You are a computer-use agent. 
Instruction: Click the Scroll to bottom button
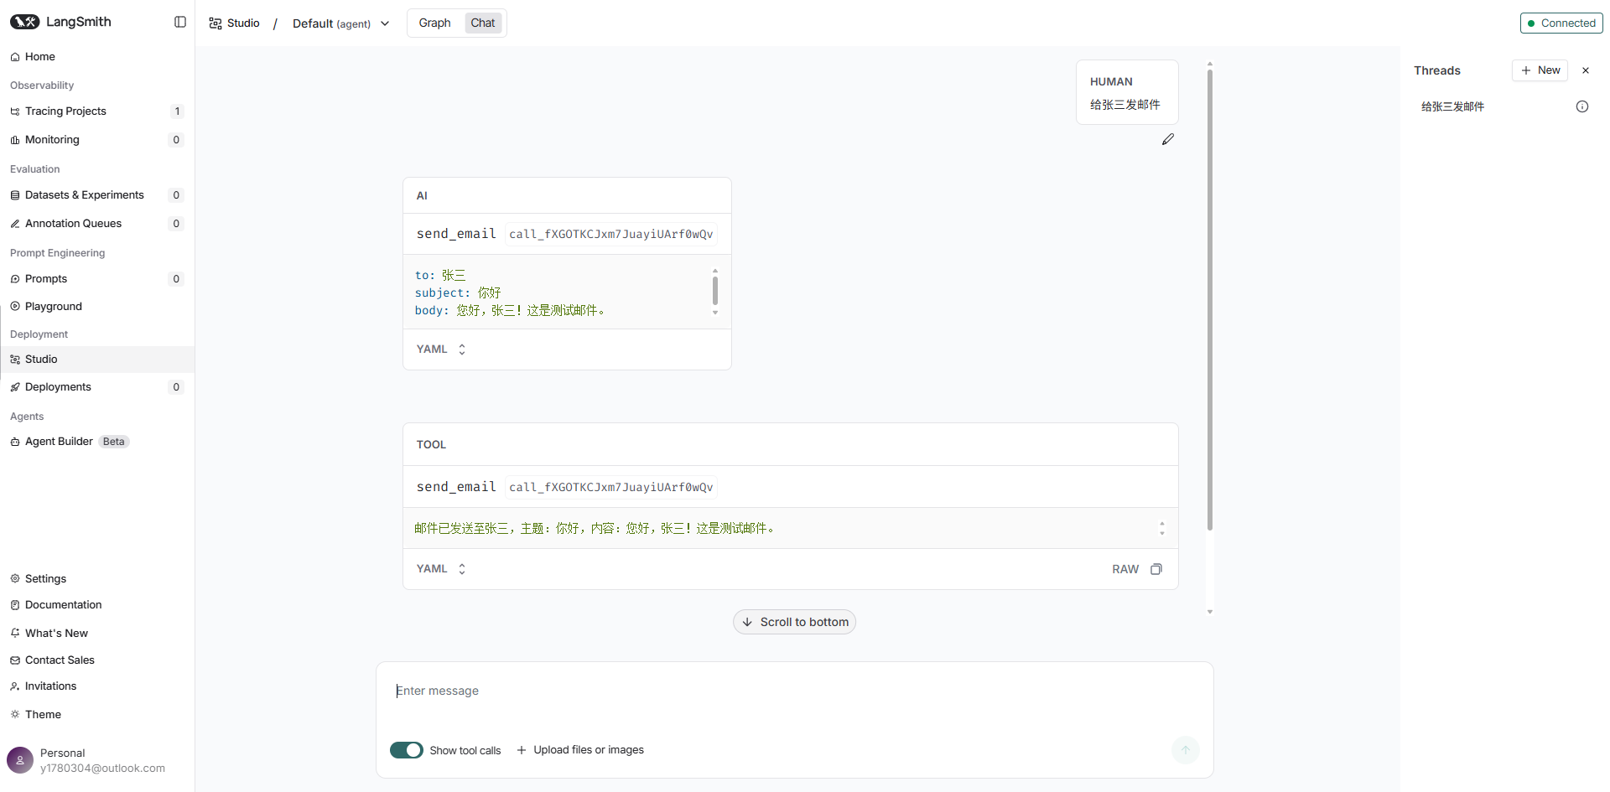[x=794, y=622]
